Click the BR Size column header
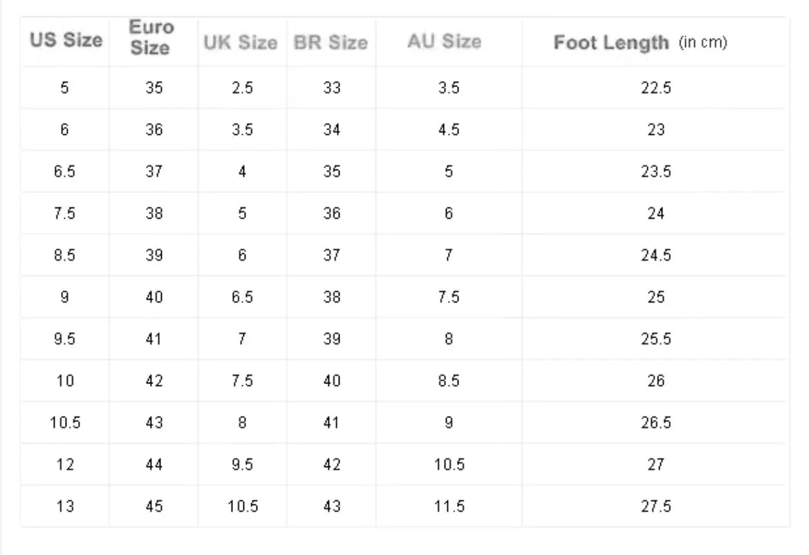This screenshot has height=555, width=809. (331, 42)
